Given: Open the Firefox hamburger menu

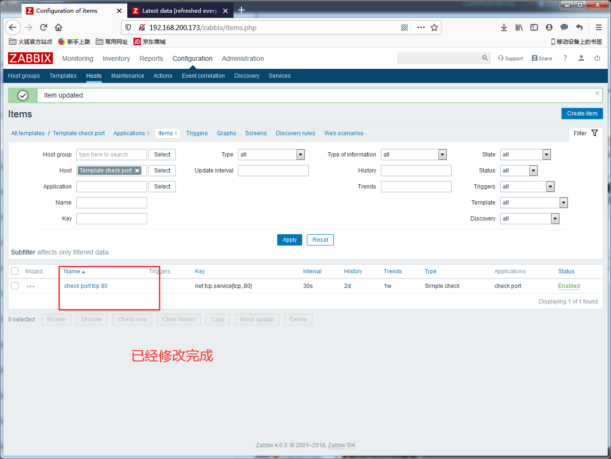Looking at the screenshot, I should [599, 27].
